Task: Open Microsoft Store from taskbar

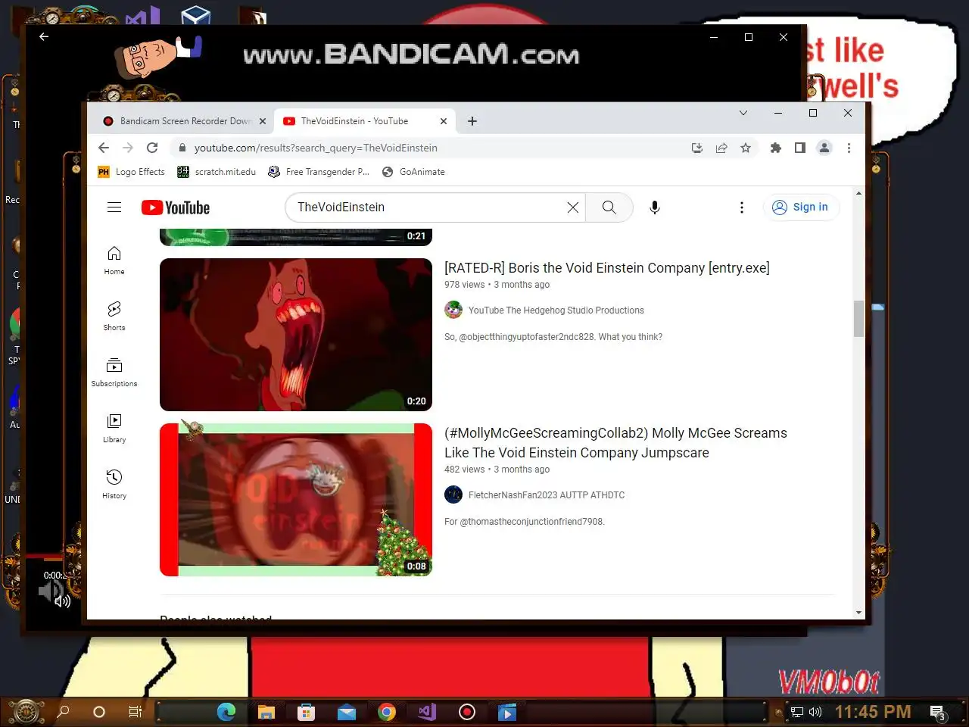Action: [x=306, y=712]
